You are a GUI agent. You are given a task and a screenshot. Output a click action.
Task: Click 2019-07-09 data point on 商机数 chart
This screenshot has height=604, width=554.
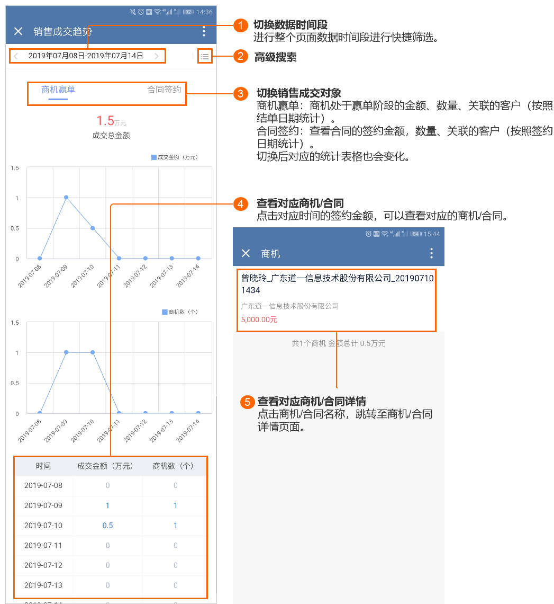click(x=66, y=352)
